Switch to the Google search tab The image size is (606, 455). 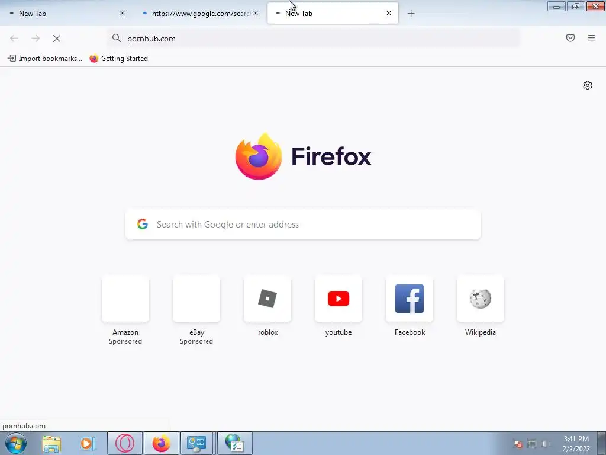(x=197, y=14)
